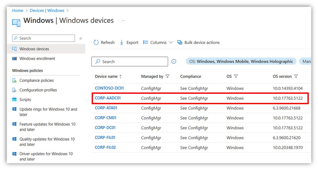Open Driver updates for Windows 10 and later

click(x=46, y=156)
